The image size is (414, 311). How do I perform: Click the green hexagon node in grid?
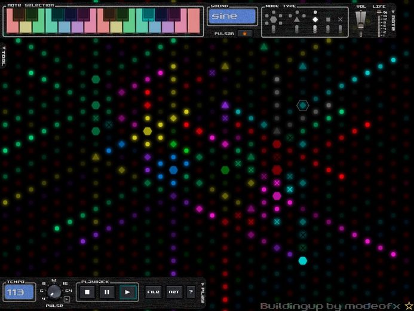click(225, 170)
